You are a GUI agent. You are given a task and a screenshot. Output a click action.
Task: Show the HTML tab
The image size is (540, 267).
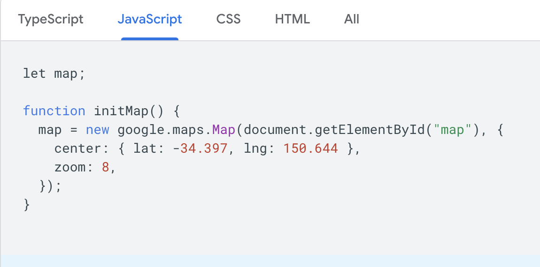pos(293,19)
